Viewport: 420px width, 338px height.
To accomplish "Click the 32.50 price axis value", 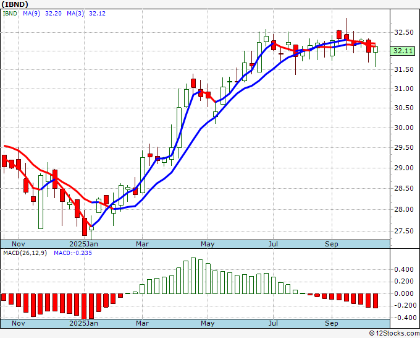I will [x=404, y=32].
